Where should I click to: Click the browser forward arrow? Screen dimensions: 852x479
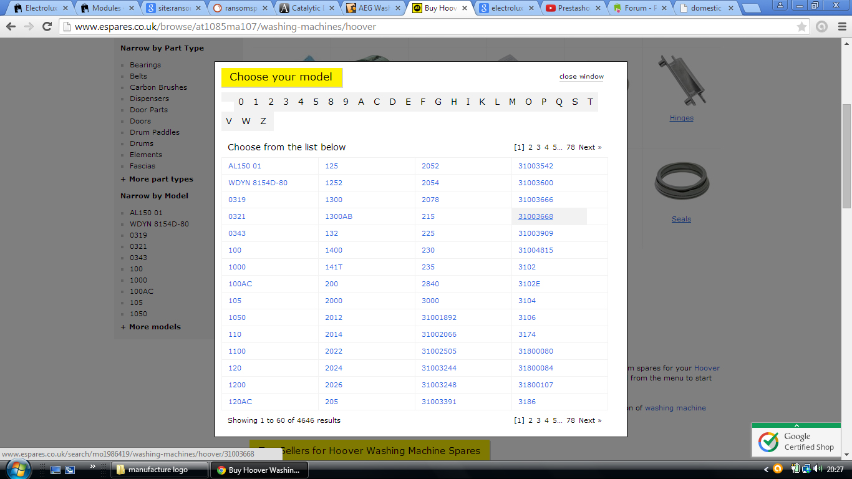click(29, 27)
